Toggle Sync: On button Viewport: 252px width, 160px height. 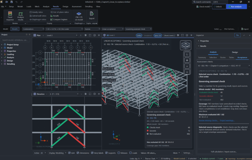157,35
